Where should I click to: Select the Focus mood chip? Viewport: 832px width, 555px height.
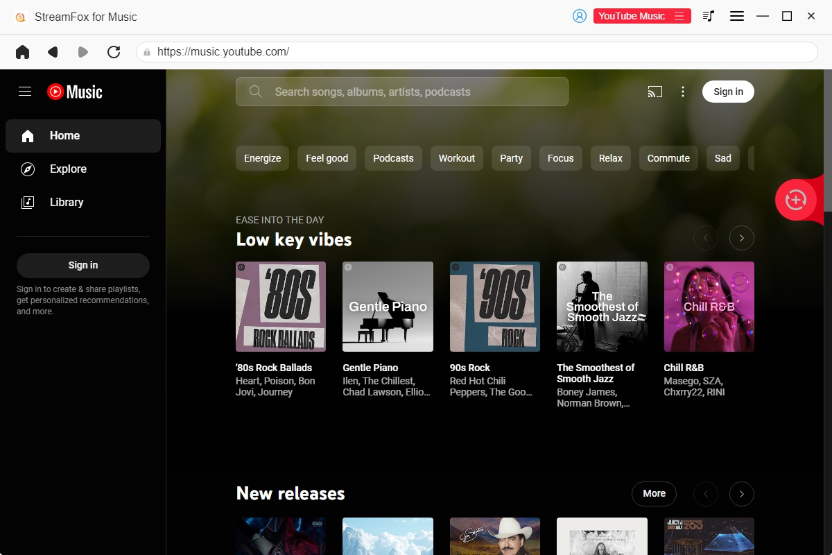(x=561, y=158)
